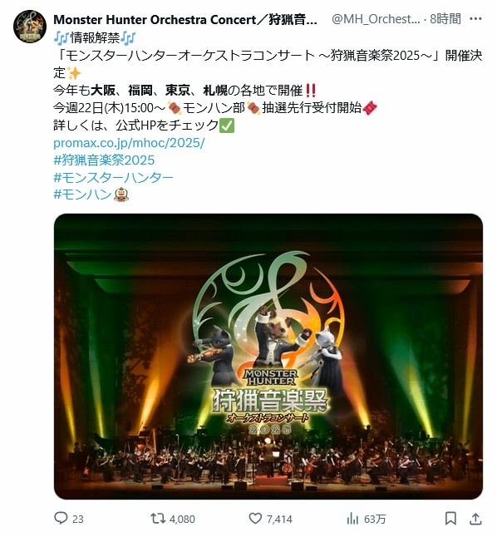Click the share upload icon
This screenshot has width=497, height=537.
[x=475, y=519]
